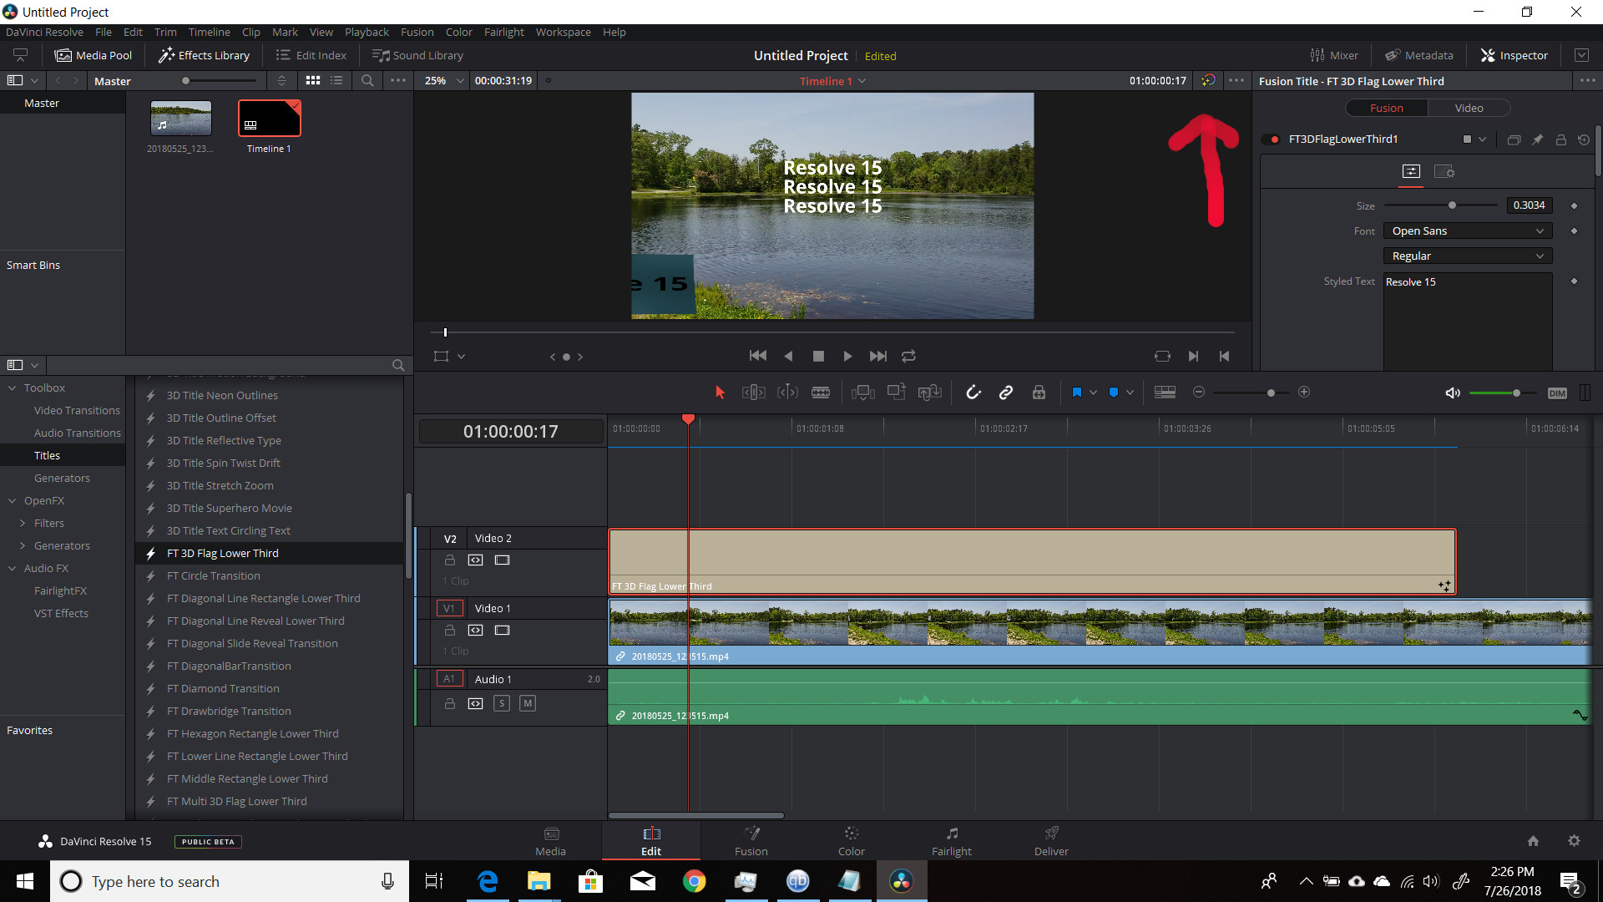This screenshot has height=902, width=1603.
Task: Open Chrome from Windows taskbar
Action: [x=694, y=881]
